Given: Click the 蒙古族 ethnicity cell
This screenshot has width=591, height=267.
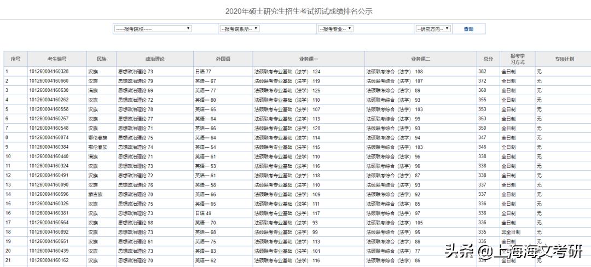Looking at the screenshot, I should (95, 194).
